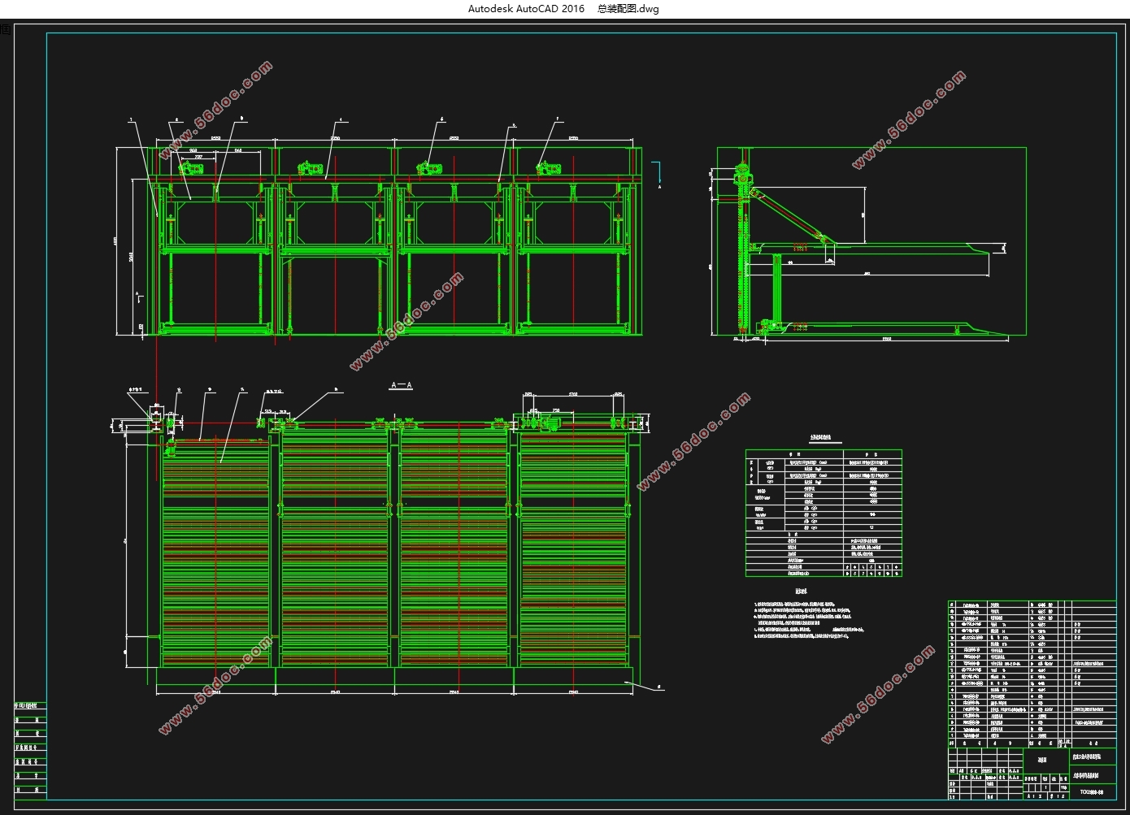The width and height of the screenshot is (1130, 815).
Task: Click the leftmost drive motor in front view
Action: point(191,168)
